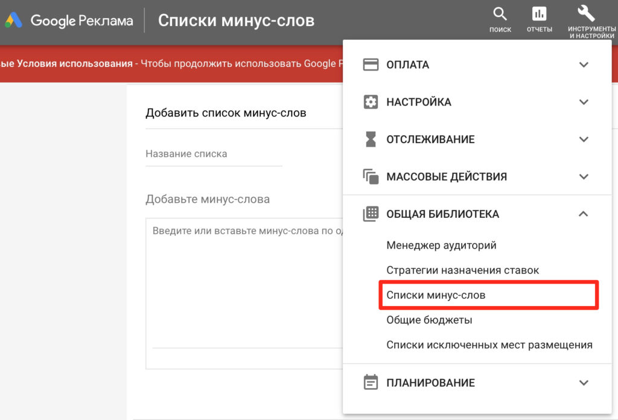The height and width of the screenshot is (420, 618).
Task: Expand the ПЛАНИРОВАНИЕ section chevron
Action: tap(584, 383)
